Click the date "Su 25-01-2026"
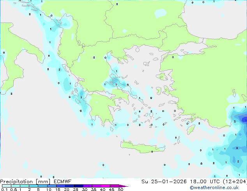The height and width of the screenshot is (191, 247). [x=164, y=182]
